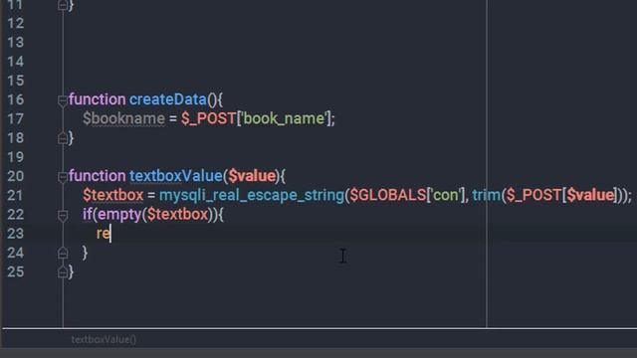Click $textbox inside empty() on line 22

177,214
